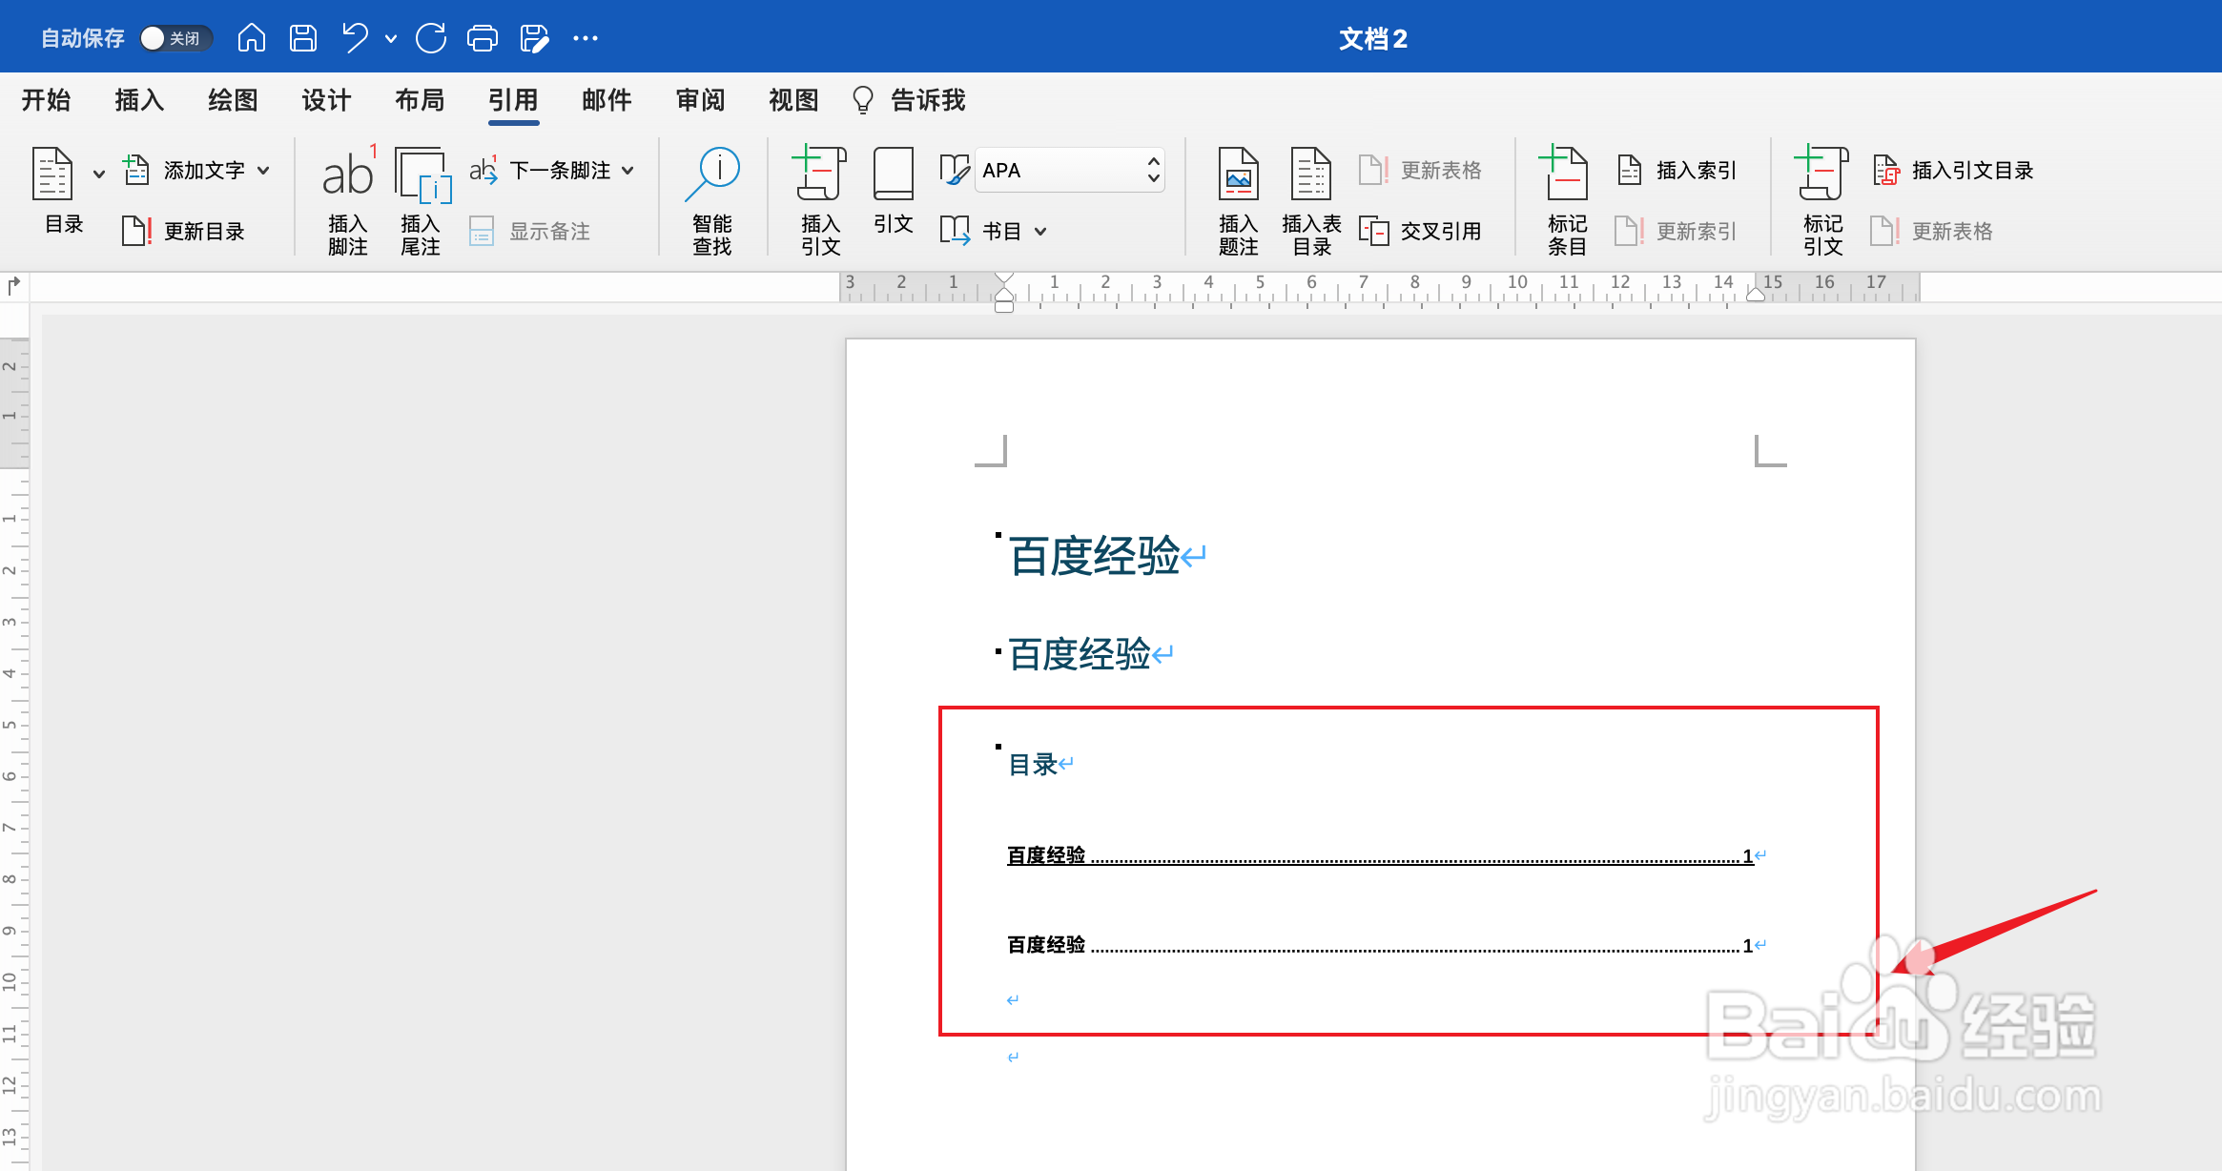Click 插入引文目录 table of authorities
This screenshot has width=2222, height=1171.
pos(1952,171)
